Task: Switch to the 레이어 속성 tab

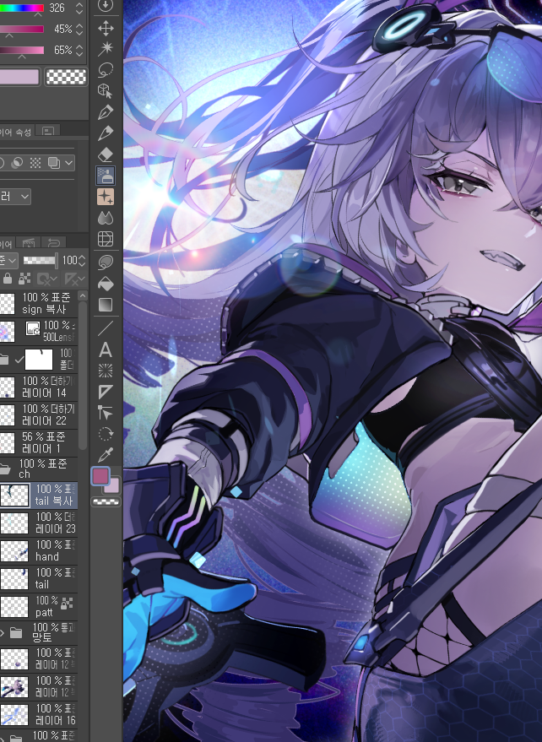Action: pyautogui.click(x=16, y=132)
